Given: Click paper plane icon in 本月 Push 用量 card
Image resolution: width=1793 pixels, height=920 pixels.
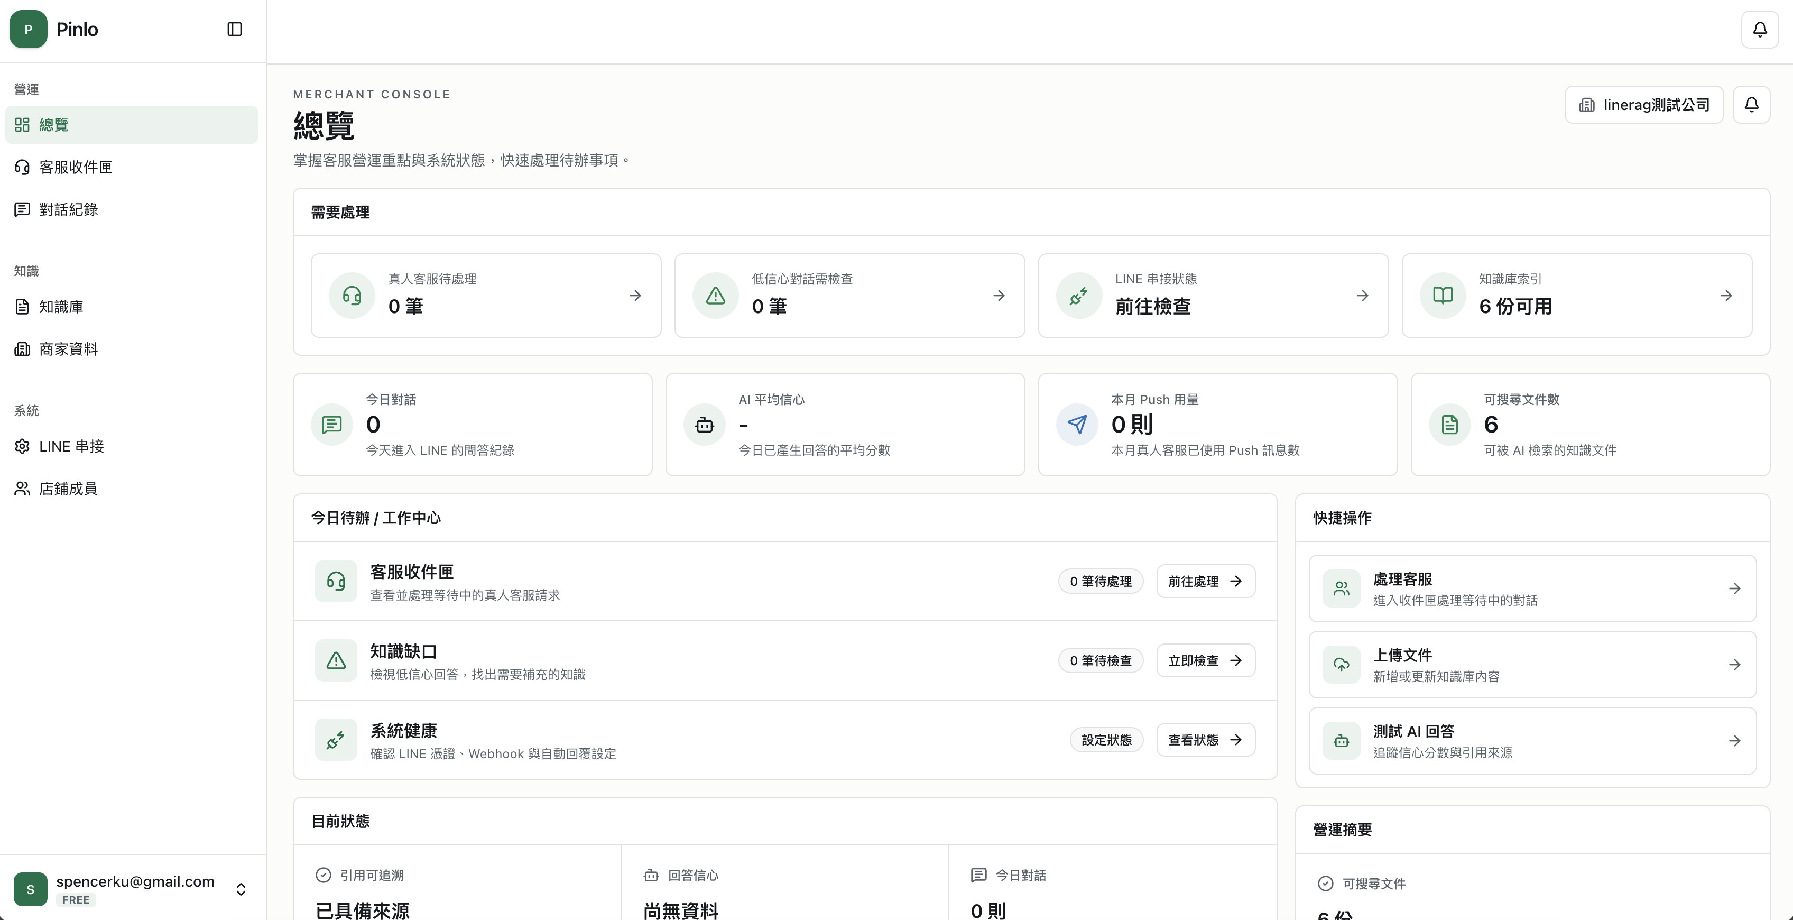Looking at the screenshot, I should click(x=1077, y=424).
